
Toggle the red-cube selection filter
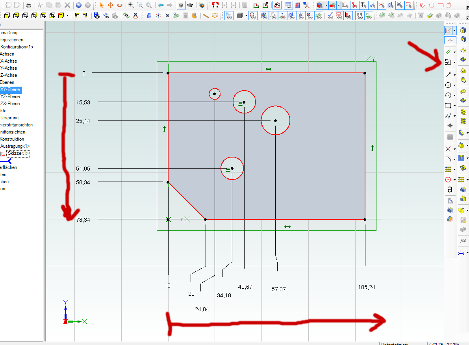pyautogui.click(x=320, y=5)
